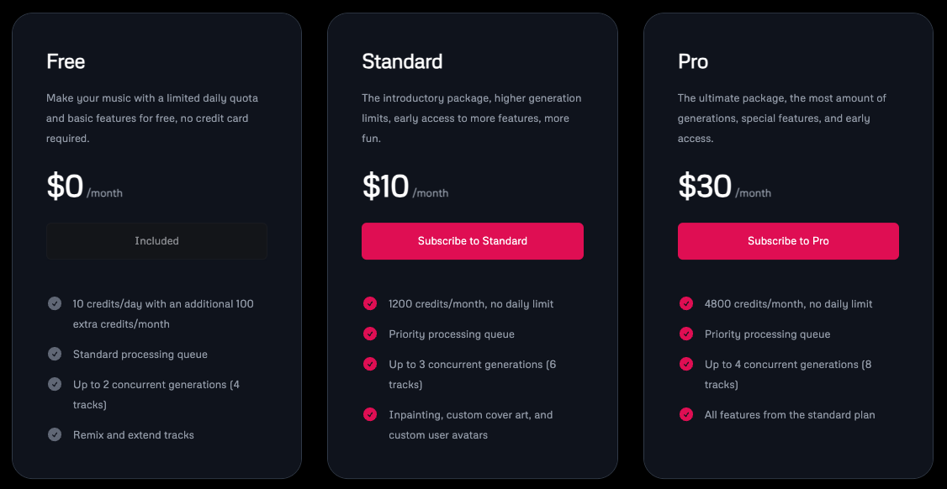Click the $10 /month price text
Screen dimensions: 947x489
point(405,187)
